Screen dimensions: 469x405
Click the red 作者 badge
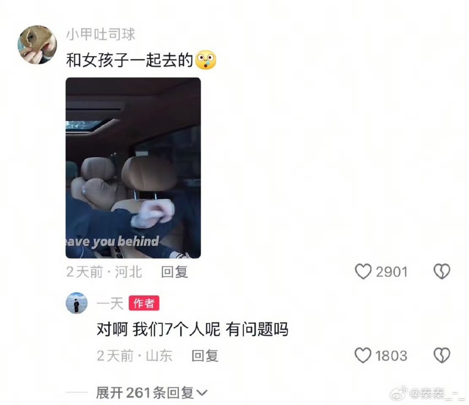[144, 303]
